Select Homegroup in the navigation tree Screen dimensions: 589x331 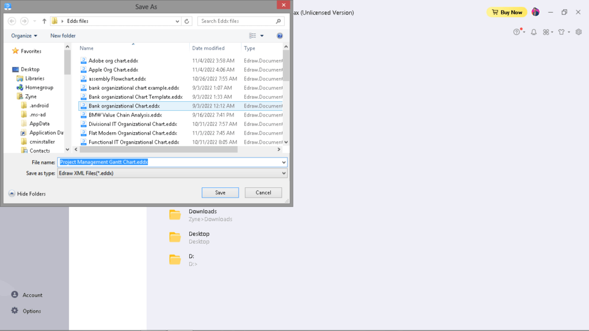[x=39, y=87]
